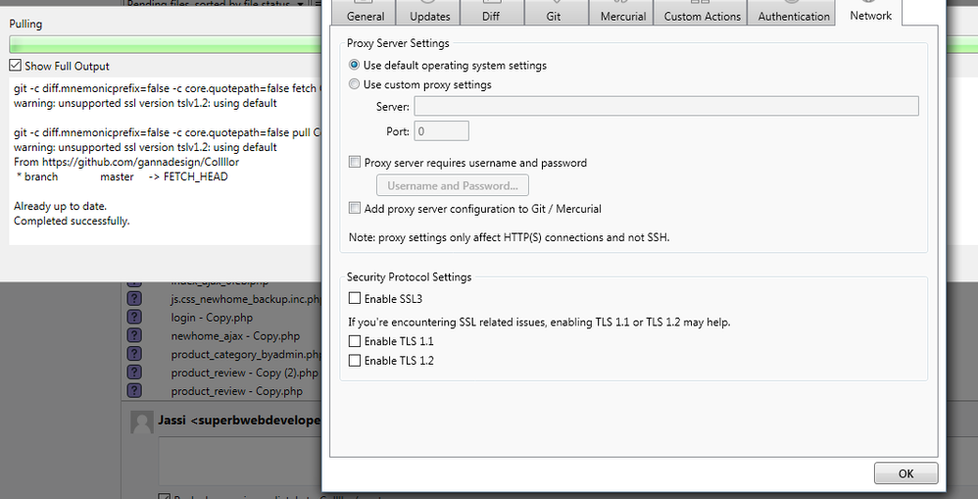The height and width of the screenshot is (499, 978).
Task: Select Use custom proxy settings
Action: [354, 83]
